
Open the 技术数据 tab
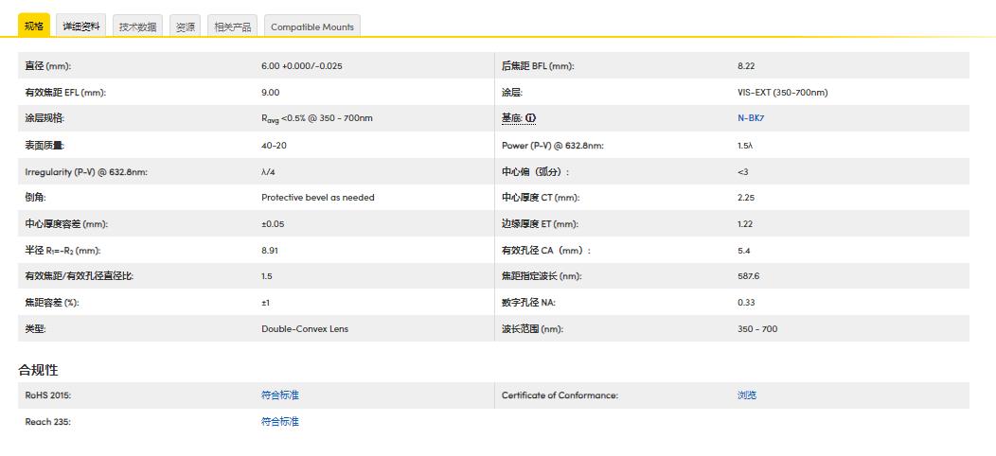[x=137, y=26]
